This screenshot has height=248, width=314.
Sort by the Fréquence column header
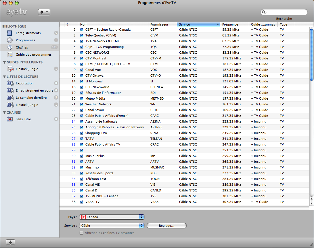234,24
